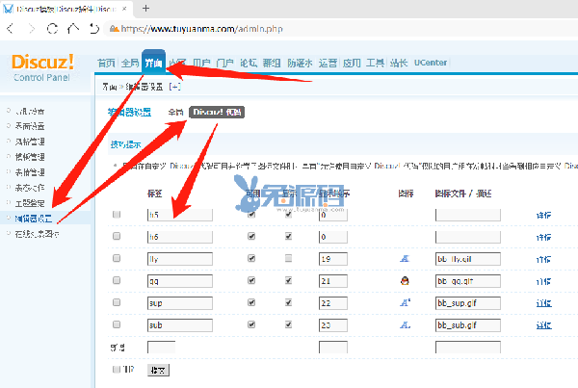Viewport: 578px width, 388px height.
Task: Click the Discuz! Control Panel logo
Action: pos(42,67)
